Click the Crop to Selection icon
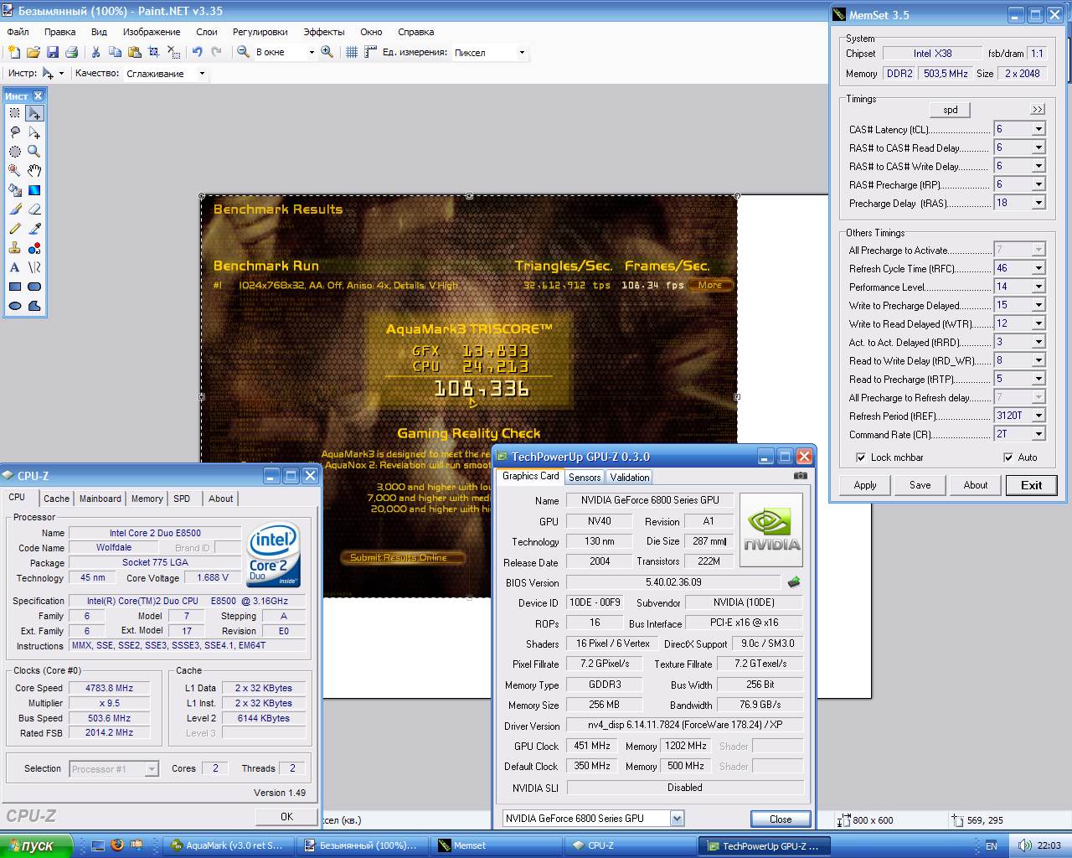 point(154,52)
